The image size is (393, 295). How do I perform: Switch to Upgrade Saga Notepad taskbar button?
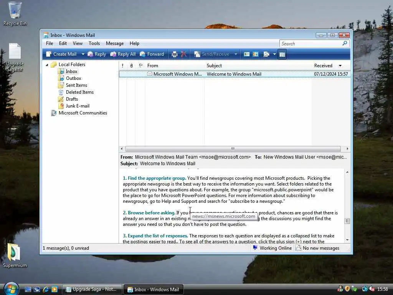pos(92,289)
